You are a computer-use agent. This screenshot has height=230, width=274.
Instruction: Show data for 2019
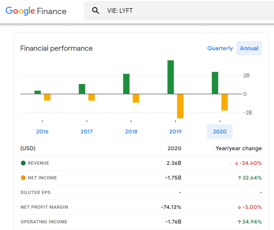tap(175, 131)
